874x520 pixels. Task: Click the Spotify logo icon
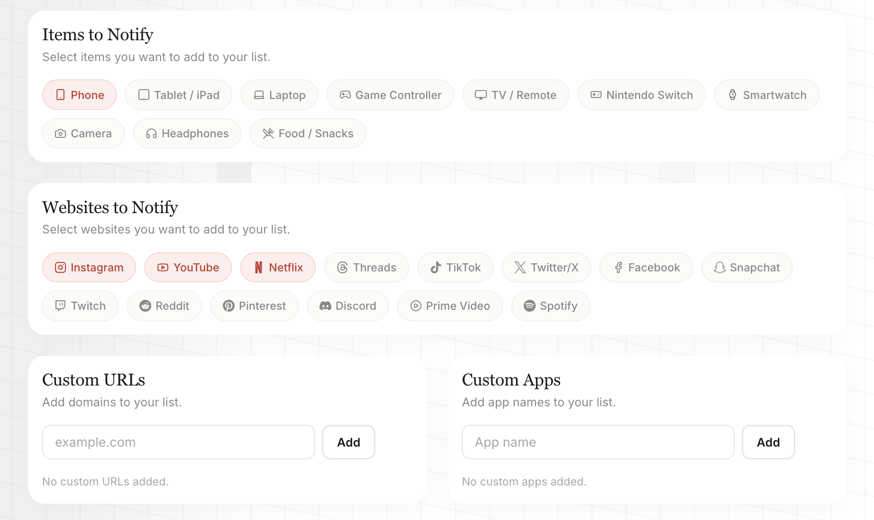pos(529,306)
